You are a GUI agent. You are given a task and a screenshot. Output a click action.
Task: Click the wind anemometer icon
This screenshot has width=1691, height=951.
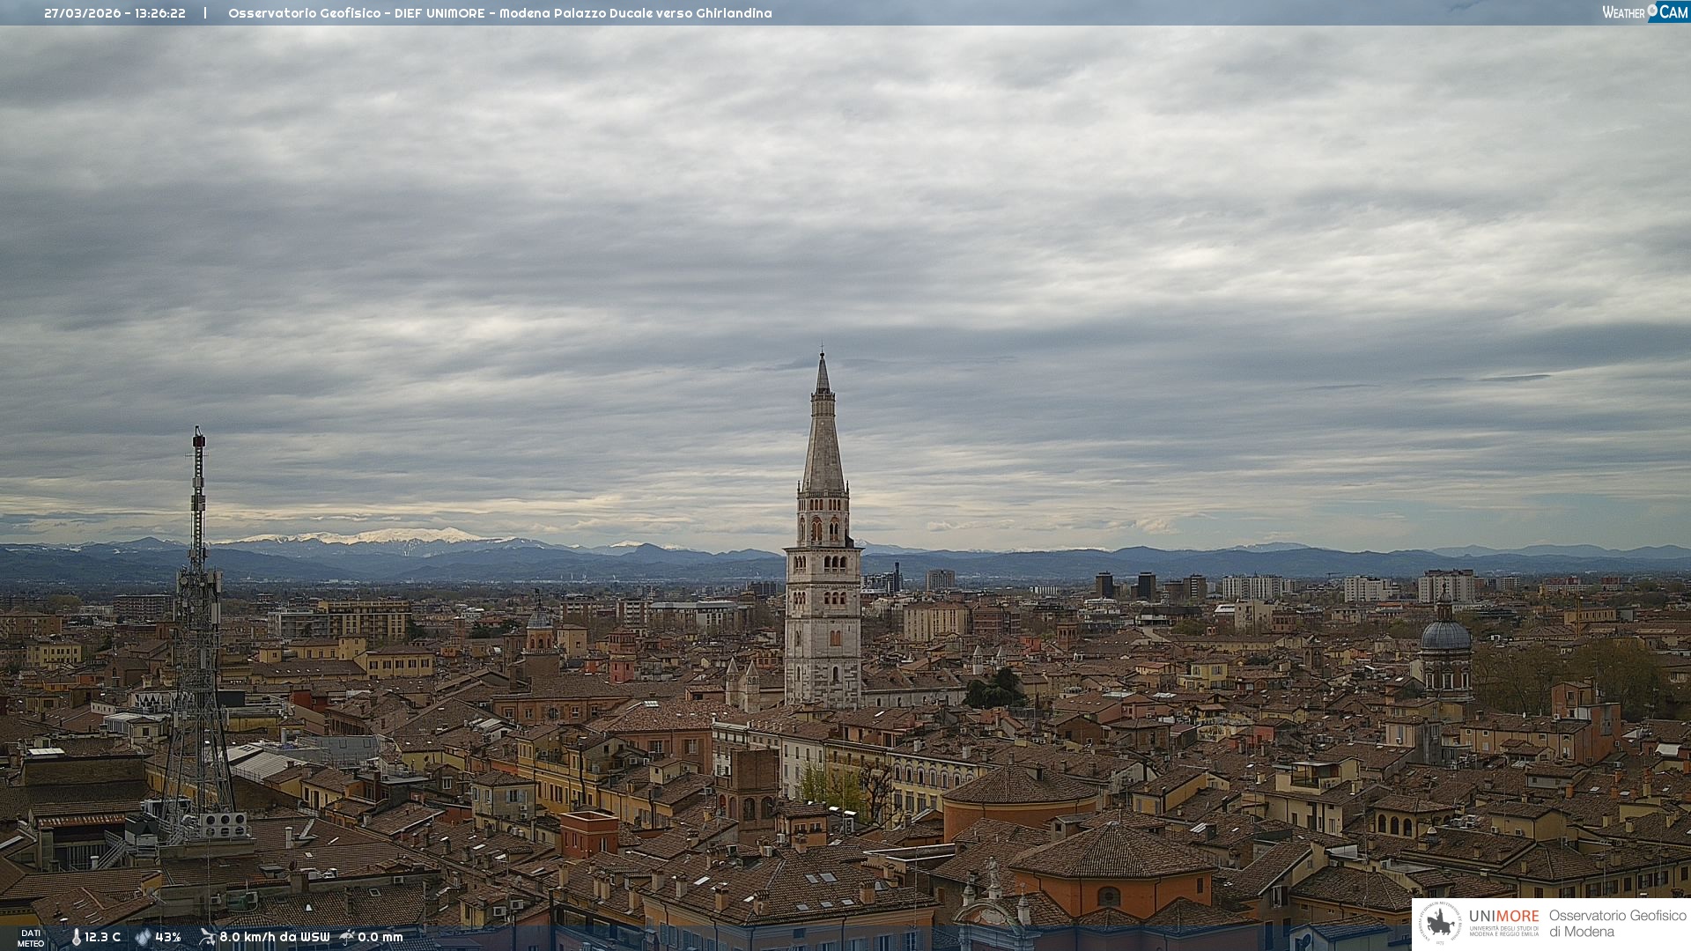coord(207,937)
